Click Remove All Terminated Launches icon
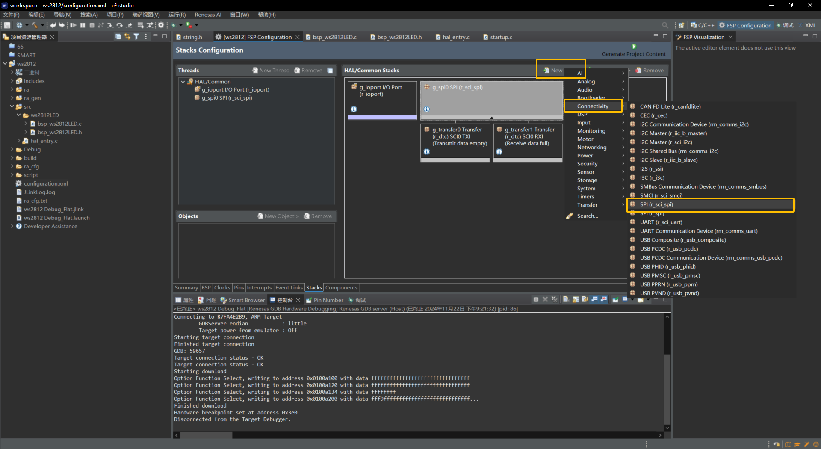 coord(555,299)
